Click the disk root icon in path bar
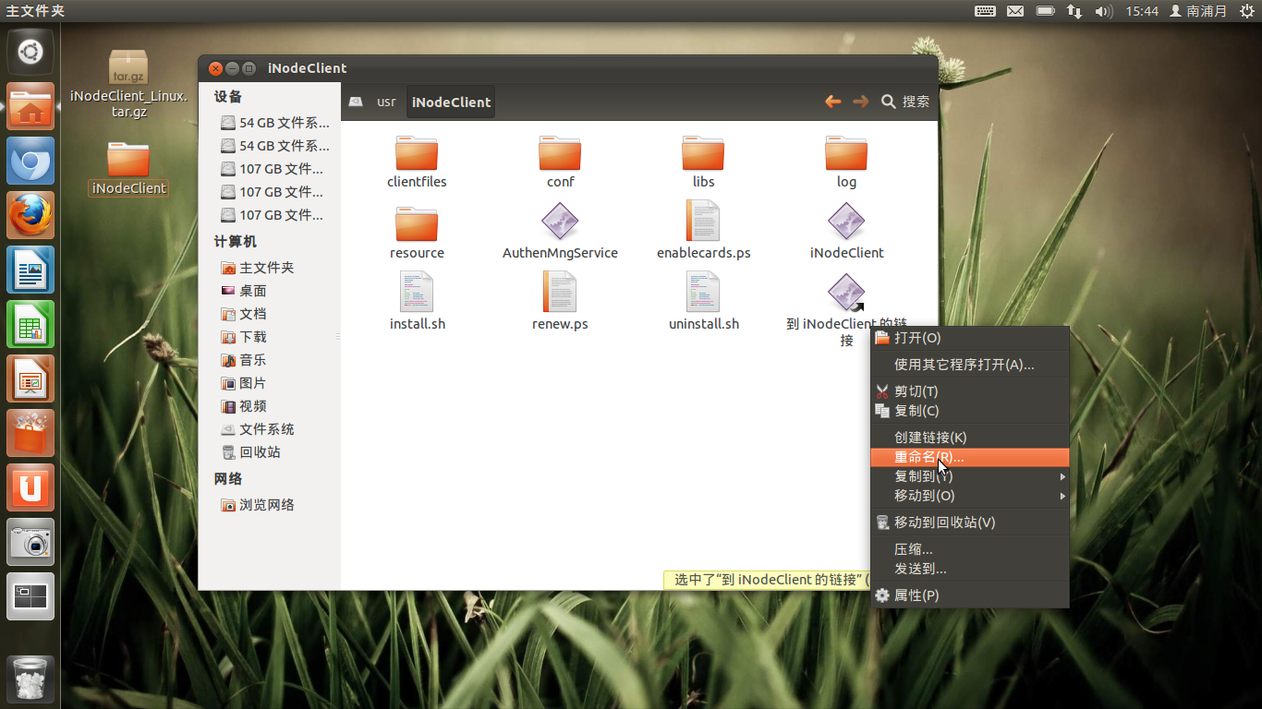The height and width of the screenshot is (709, 1262). click(356, 102)
